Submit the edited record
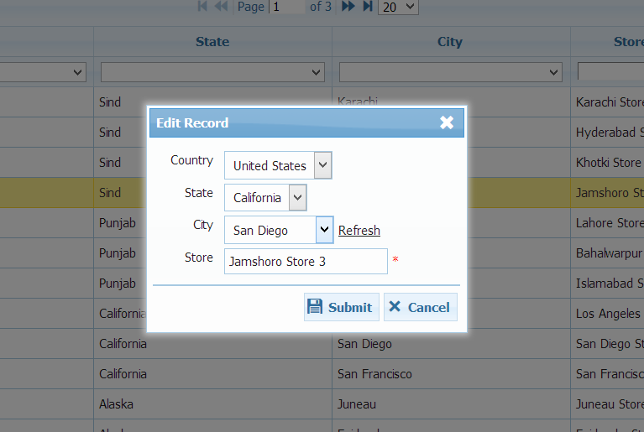 pyautogui.click(x=341, y=307)
